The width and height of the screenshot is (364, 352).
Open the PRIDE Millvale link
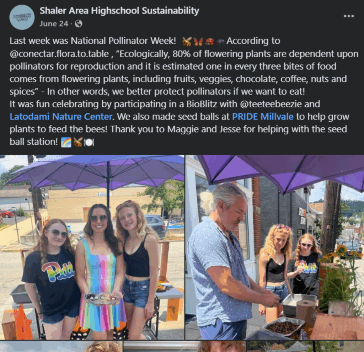coord(263,117)
